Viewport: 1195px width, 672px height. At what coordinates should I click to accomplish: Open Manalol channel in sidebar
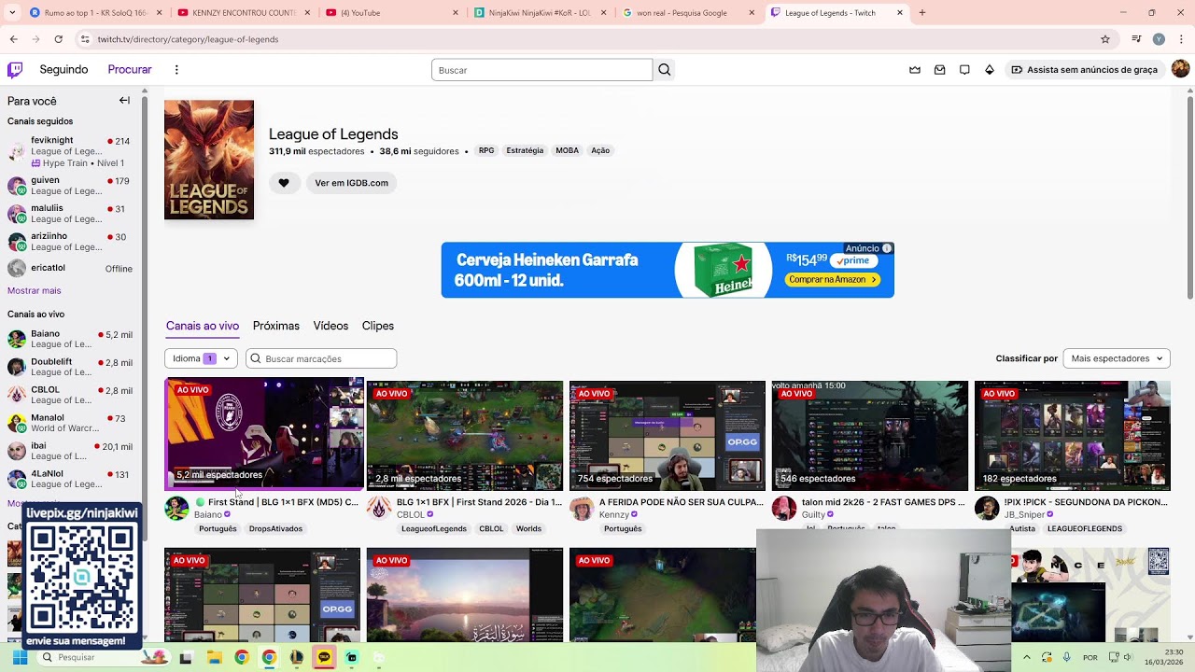pos(70,424)
